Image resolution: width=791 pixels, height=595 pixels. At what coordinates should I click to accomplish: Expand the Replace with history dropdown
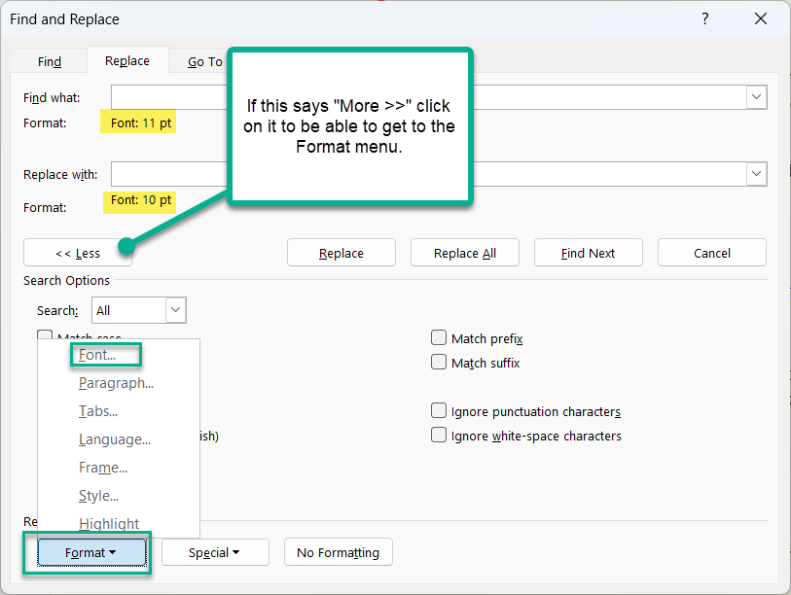point(756,173)
